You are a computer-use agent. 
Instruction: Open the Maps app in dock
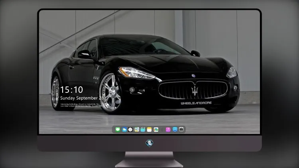coord(137,129)
